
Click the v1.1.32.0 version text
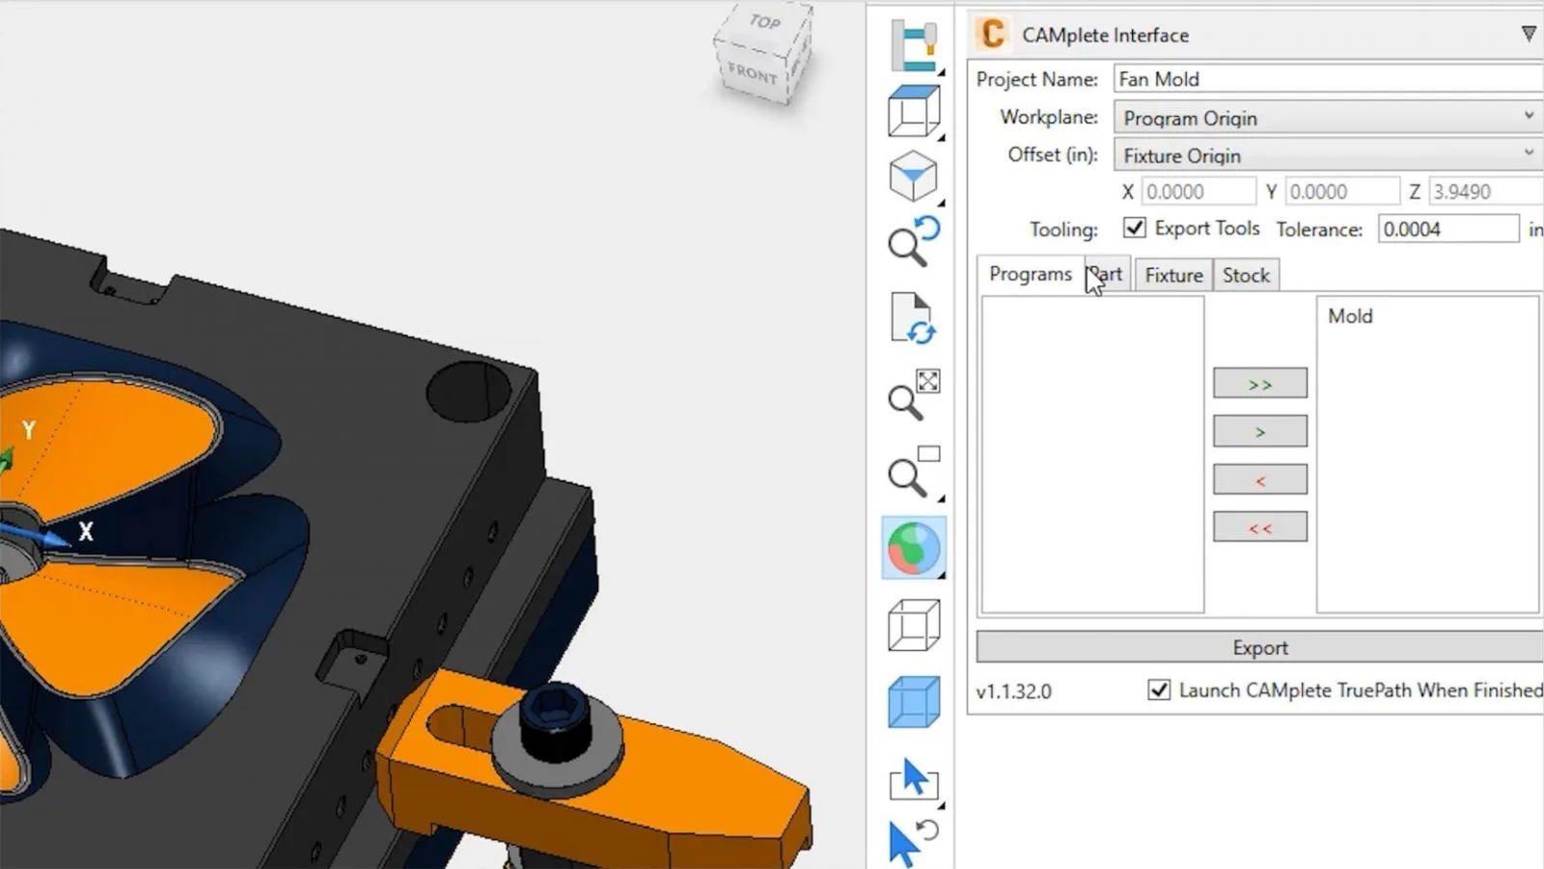(1013, 692)
